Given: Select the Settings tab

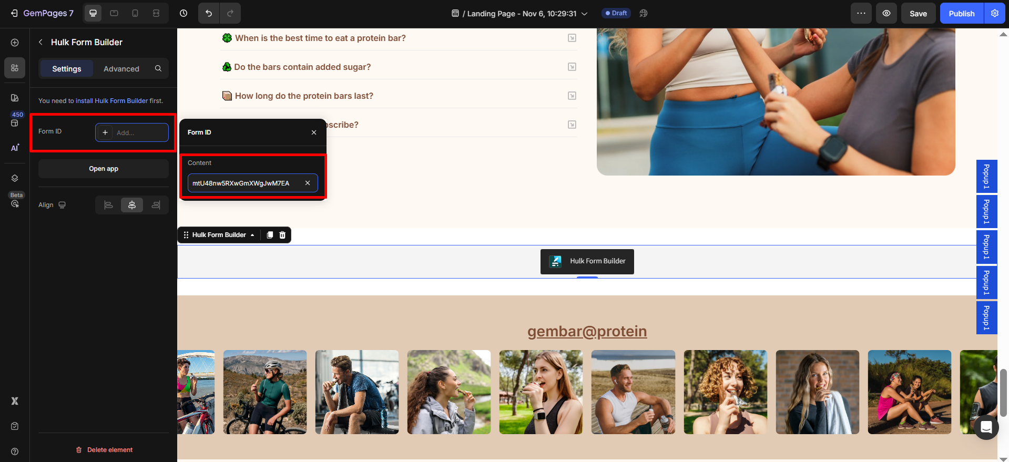Looking at the screenshot, I should coord(67,69).
